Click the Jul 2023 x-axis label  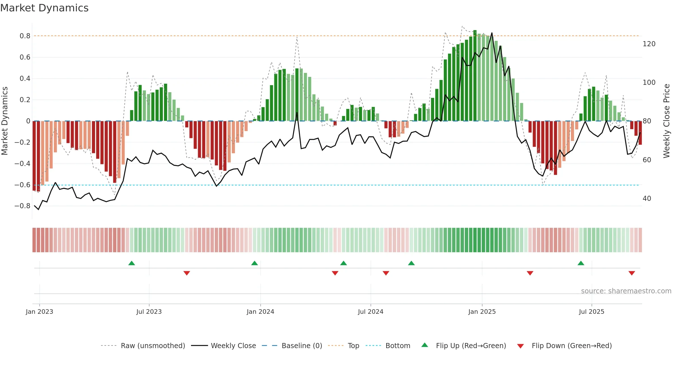coord(149,312)
